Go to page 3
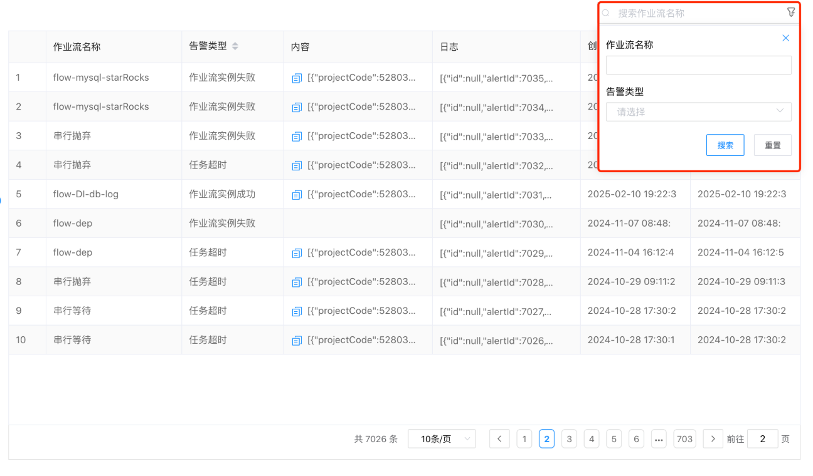Screen dimensions: 813x476 [569, 439]
